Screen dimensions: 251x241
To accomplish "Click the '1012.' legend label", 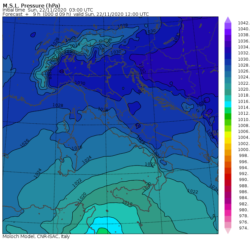I will (244, 113).
